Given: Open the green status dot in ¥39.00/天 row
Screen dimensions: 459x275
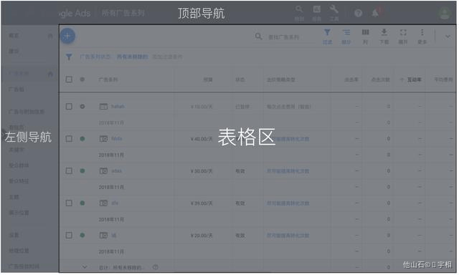Looking at the screenshot, I should click(82, 203).
